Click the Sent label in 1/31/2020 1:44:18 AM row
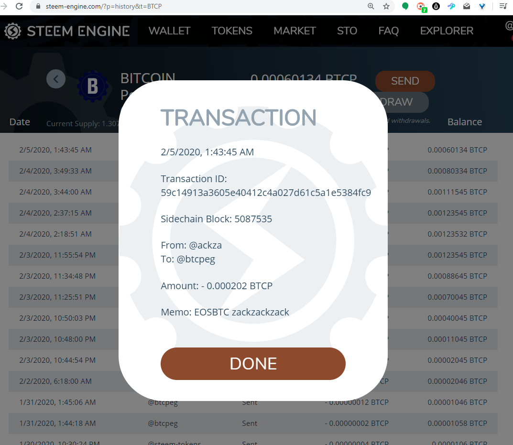Viewport: 513px width, 445px height. pos(250,423)
